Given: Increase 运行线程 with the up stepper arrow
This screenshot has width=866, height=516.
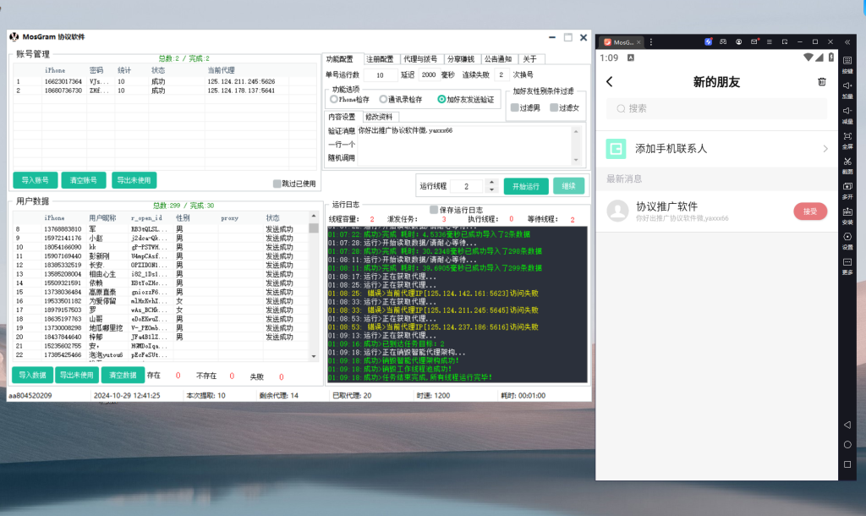Looking at the screenshot, I should pyautogui.click(x=491, y=182).
